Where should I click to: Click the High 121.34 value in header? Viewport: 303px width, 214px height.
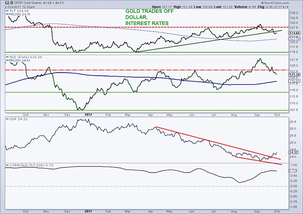[182, 7]
